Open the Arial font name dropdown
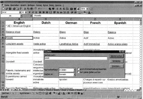Viewport: 143px width, 99px height. 20,12
